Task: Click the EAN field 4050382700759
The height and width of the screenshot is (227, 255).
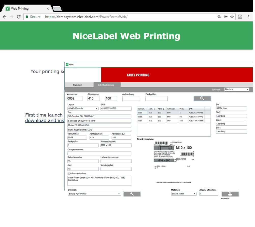Action: [116, 108]
